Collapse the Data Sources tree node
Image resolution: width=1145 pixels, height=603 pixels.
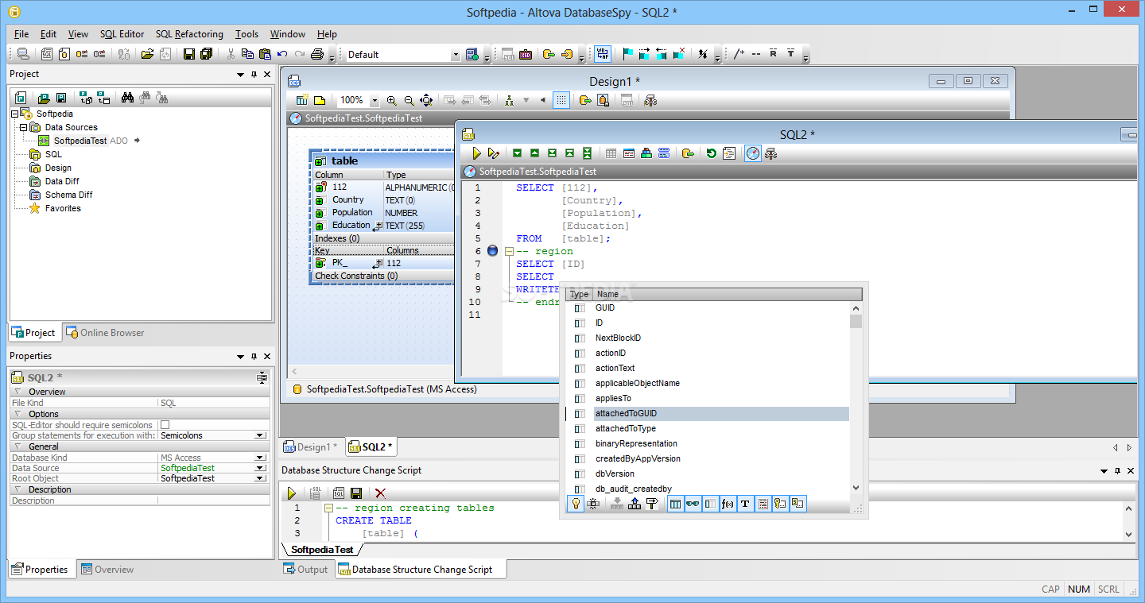click(23, 127)
